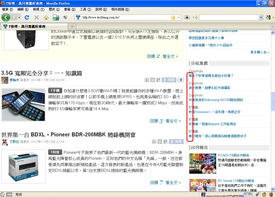Image resolution: width=275 pixels, height=197 pixels.
Task: Open the search engine chooser dropdown arrow
Action: [x=273, y=17]
